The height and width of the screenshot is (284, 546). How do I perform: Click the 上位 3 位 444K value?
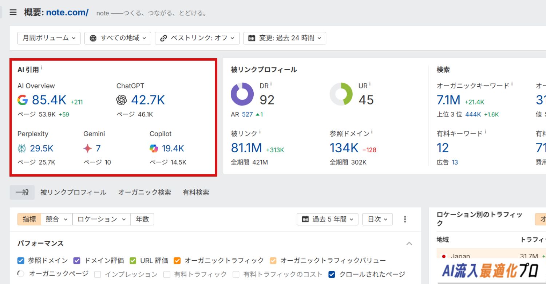473,114
